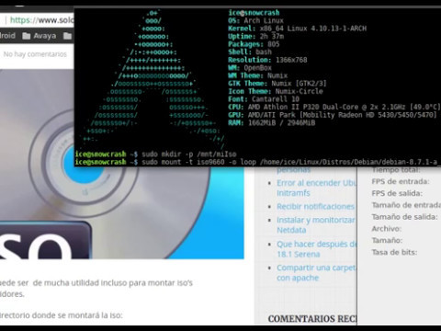Click the 'Font: Cantarell 10' terminal line
This screenshot has width=441, height=331.
264,99
